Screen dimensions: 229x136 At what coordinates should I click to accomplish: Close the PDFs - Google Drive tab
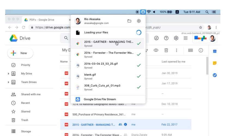[x=70, y=20]
